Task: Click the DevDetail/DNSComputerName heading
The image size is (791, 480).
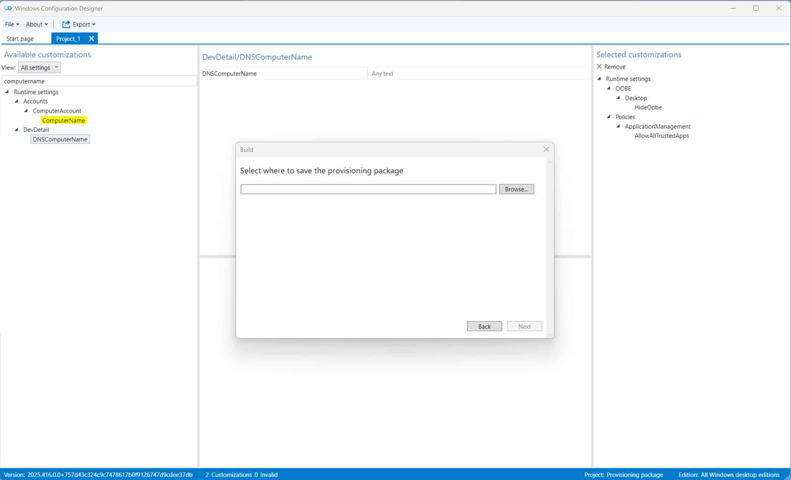Action: [x=257, y=57]
